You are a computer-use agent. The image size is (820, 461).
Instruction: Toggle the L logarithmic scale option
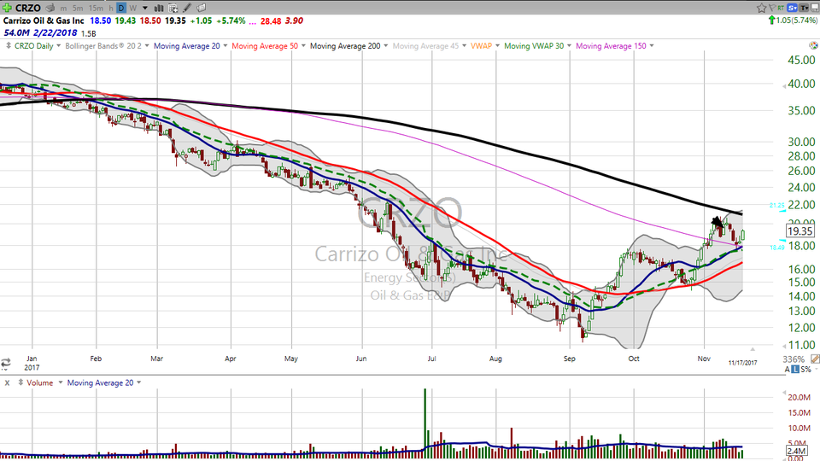click(x=795, y=370)
